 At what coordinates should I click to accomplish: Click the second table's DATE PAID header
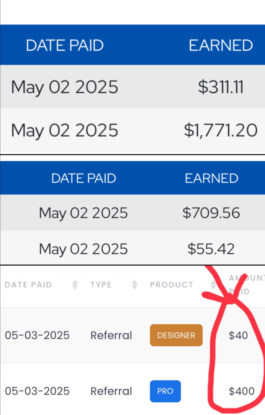coord(84,178)
